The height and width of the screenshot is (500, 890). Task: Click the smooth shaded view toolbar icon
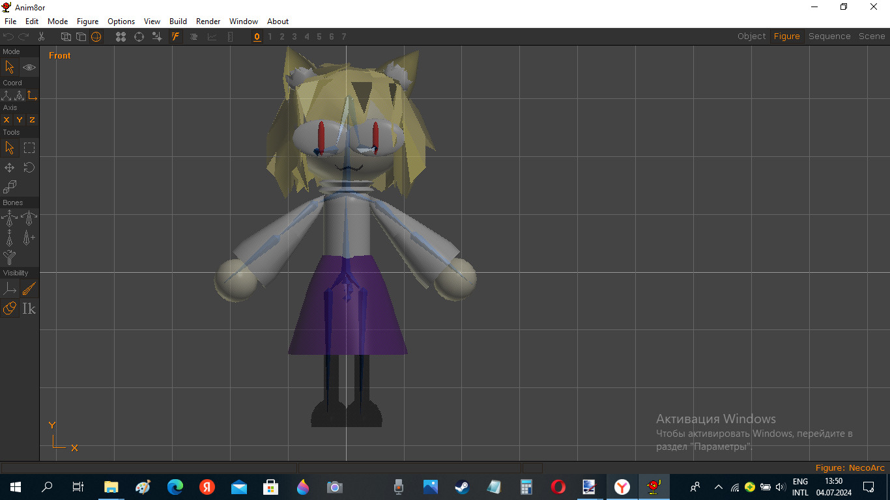tap(96, 36)
